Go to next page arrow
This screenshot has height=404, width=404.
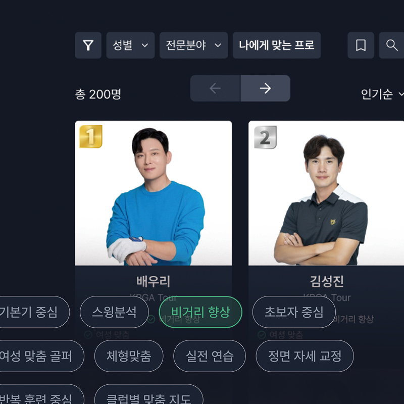pyautogui.click(x=266, y=88)
